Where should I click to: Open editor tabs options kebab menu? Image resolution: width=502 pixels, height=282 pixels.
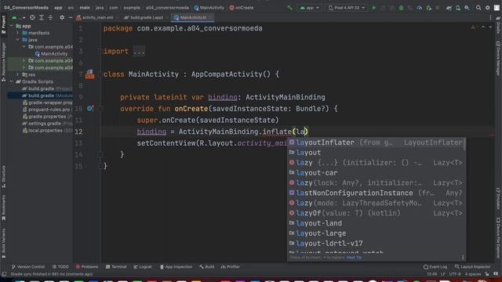pyautogui.click(x=490, y=17)
